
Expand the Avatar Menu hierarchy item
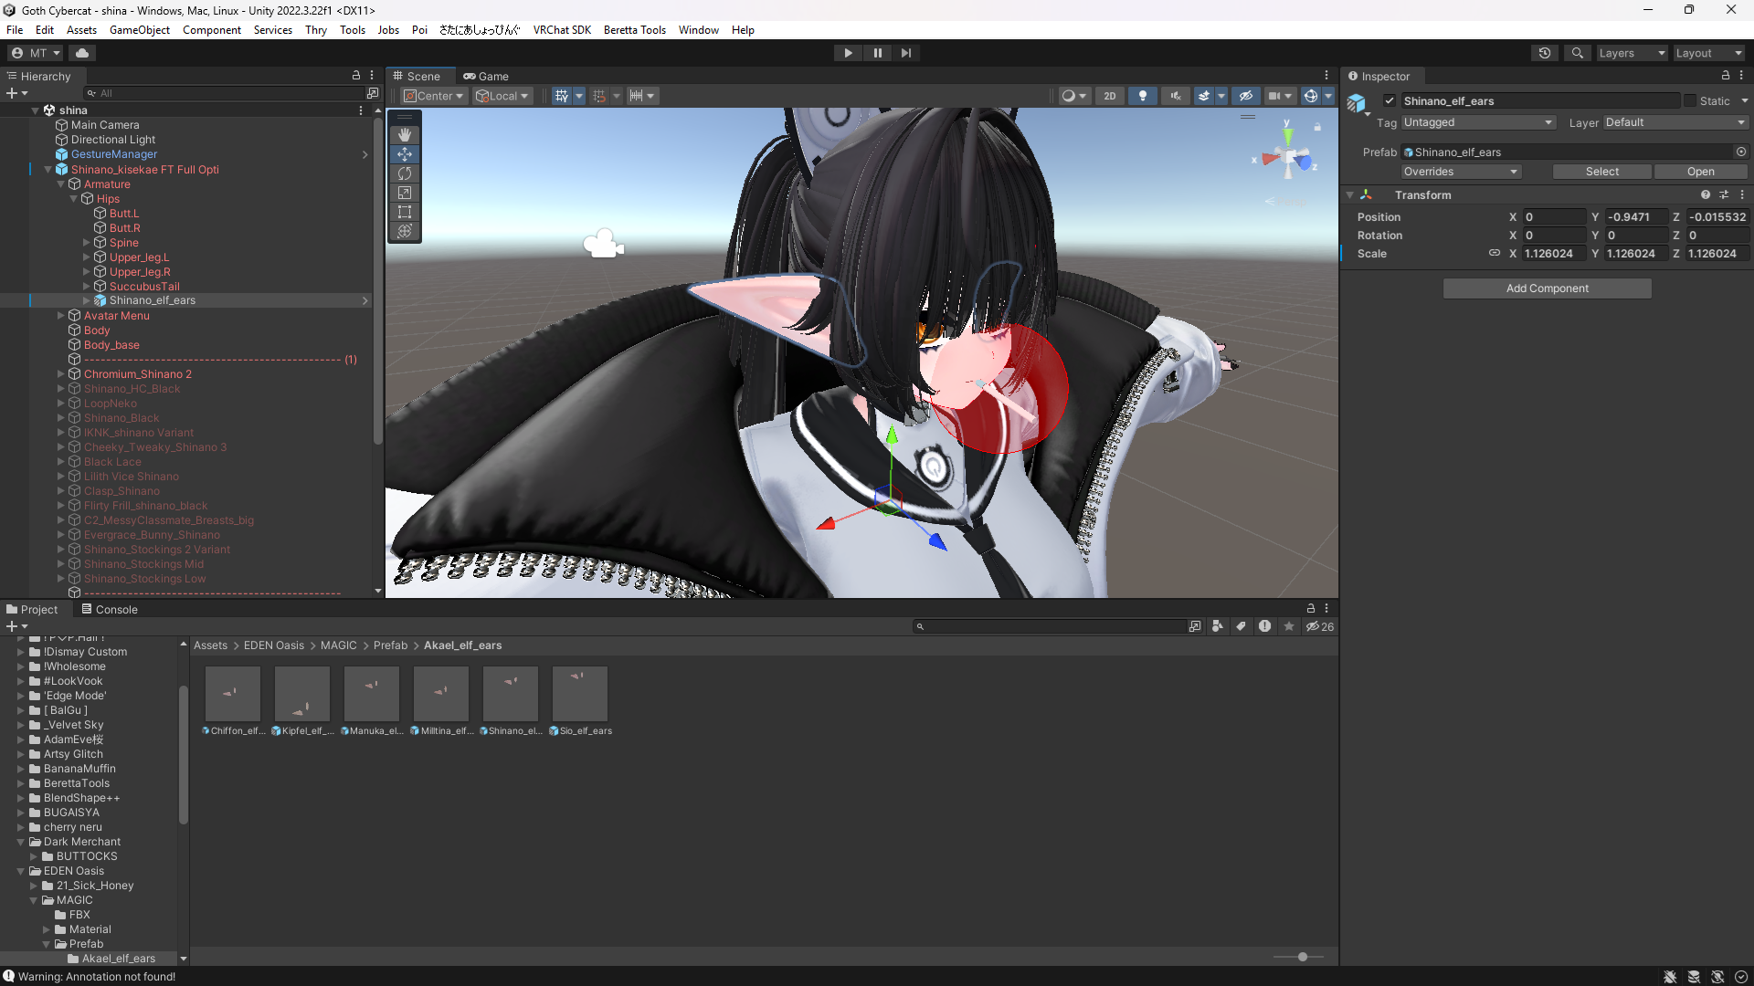pyautogui.click(x=61, y=316)
